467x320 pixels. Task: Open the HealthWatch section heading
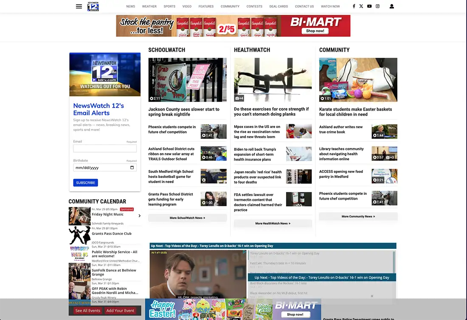point(252,50)
